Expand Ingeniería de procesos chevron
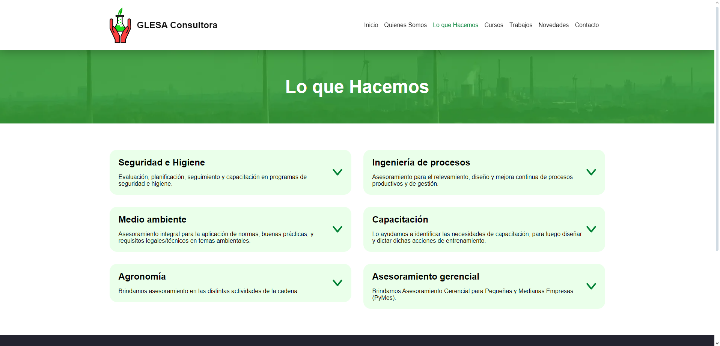This screenshot has height=346, width=720. (x=591, y=172)
